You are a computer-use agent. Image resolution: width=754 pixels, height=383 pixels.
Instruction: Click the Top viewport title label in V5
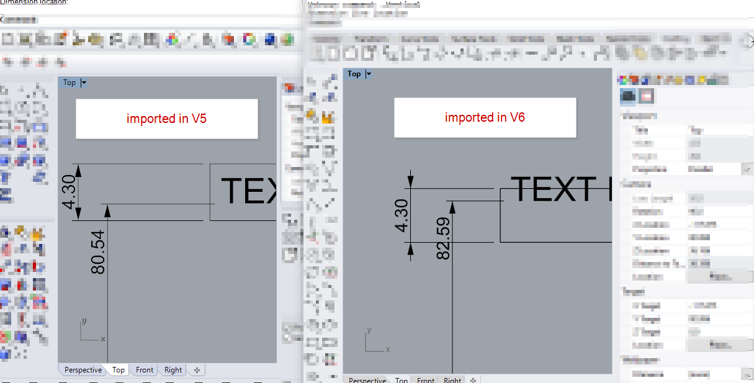click(70, 83)
